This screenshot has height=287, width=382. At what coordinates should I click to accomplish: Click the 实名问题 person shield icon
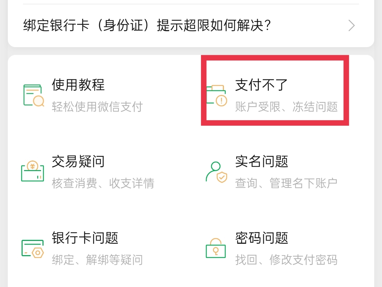pyautogui.click(x=216, y=172)
